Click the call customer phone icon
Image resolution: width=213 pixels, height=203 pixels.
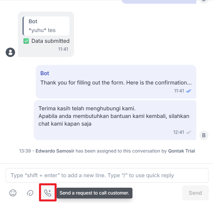tap(48, 193)
